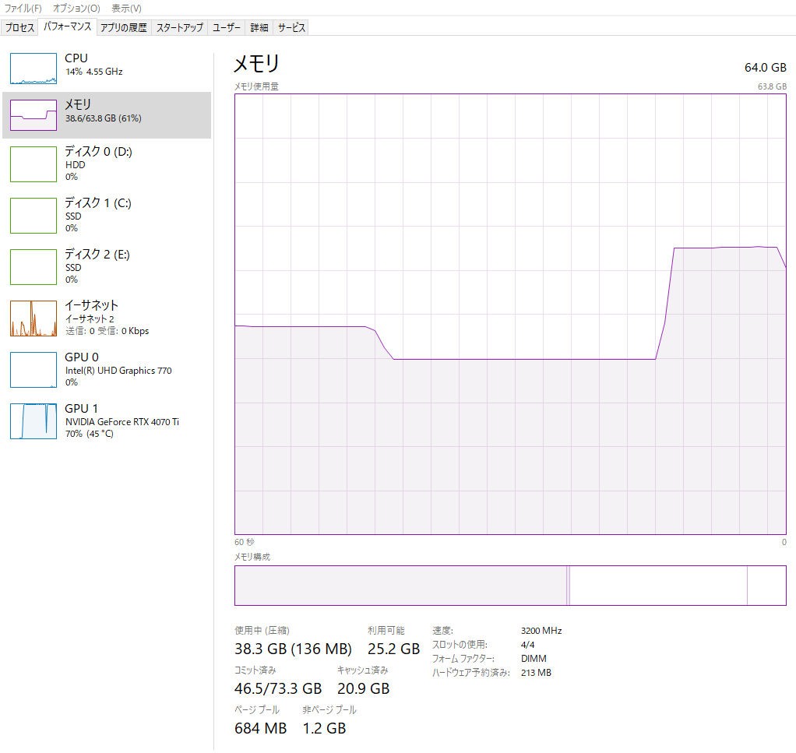This screenshot has width=796, height=753.
Task: Switch to the スタートアップ tab
Action: click(x=179, y=27)
